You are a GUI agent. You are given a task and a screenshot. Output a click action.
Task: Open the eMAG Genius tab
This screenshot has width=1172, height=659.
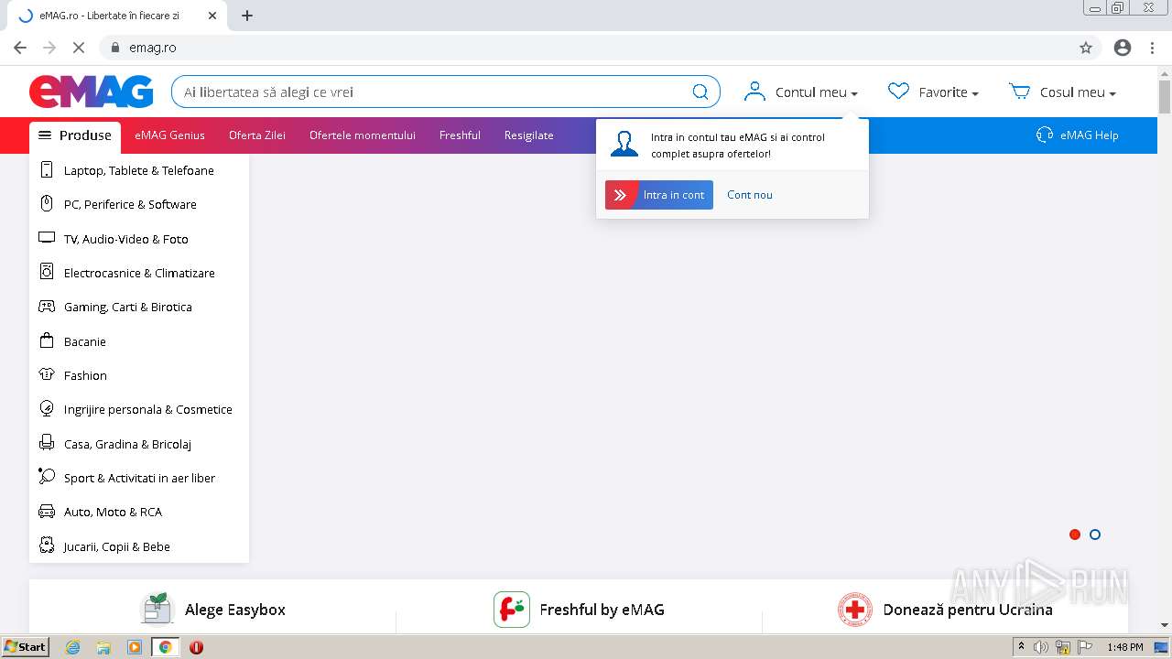[x=169, y=135]
